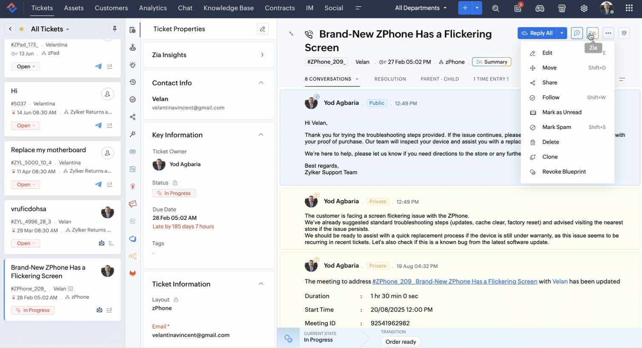
Task: Open the game controller icon in top bar
Action: tap(540, 8)
